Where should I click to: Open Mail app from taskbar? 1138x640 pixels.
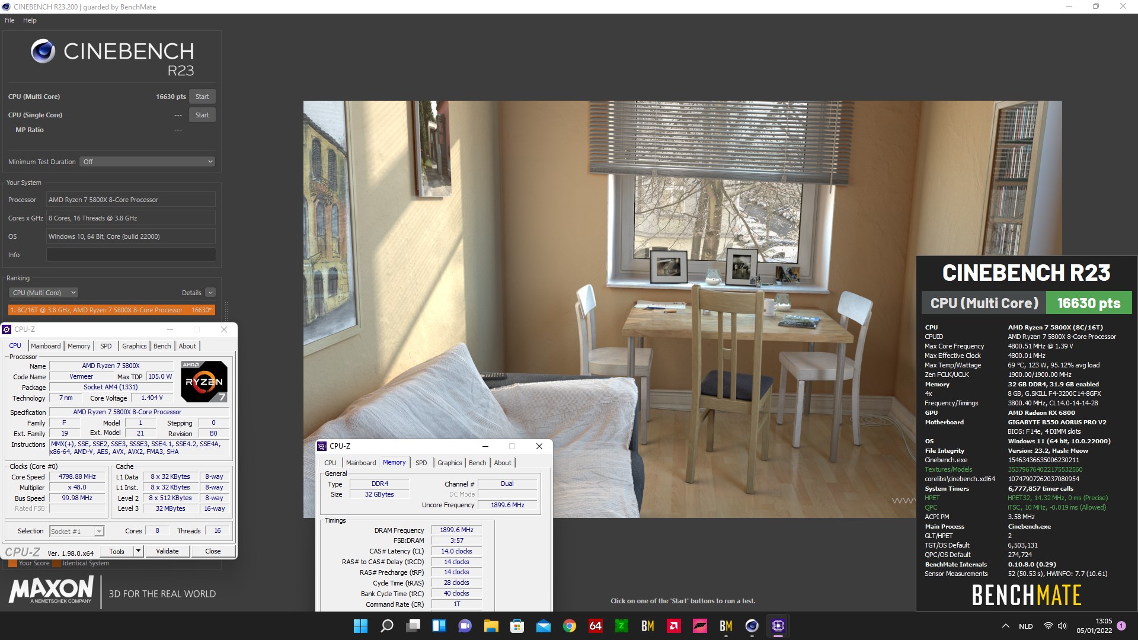pyautogui.click(x=543, y=626)
